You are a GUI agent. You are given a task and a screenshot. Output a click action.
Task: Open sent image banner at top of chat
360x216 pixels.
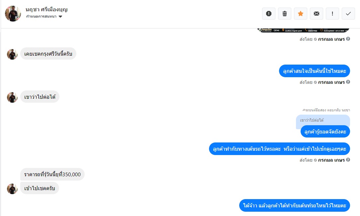pos(304,30)
